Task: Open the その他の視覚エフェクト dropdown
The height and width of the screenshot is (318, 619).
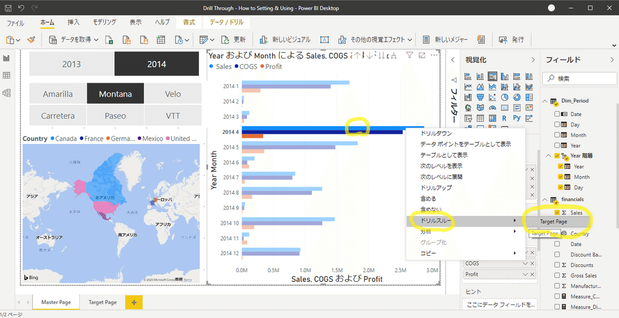Action: pyautogui.click(x=410, y=40)
